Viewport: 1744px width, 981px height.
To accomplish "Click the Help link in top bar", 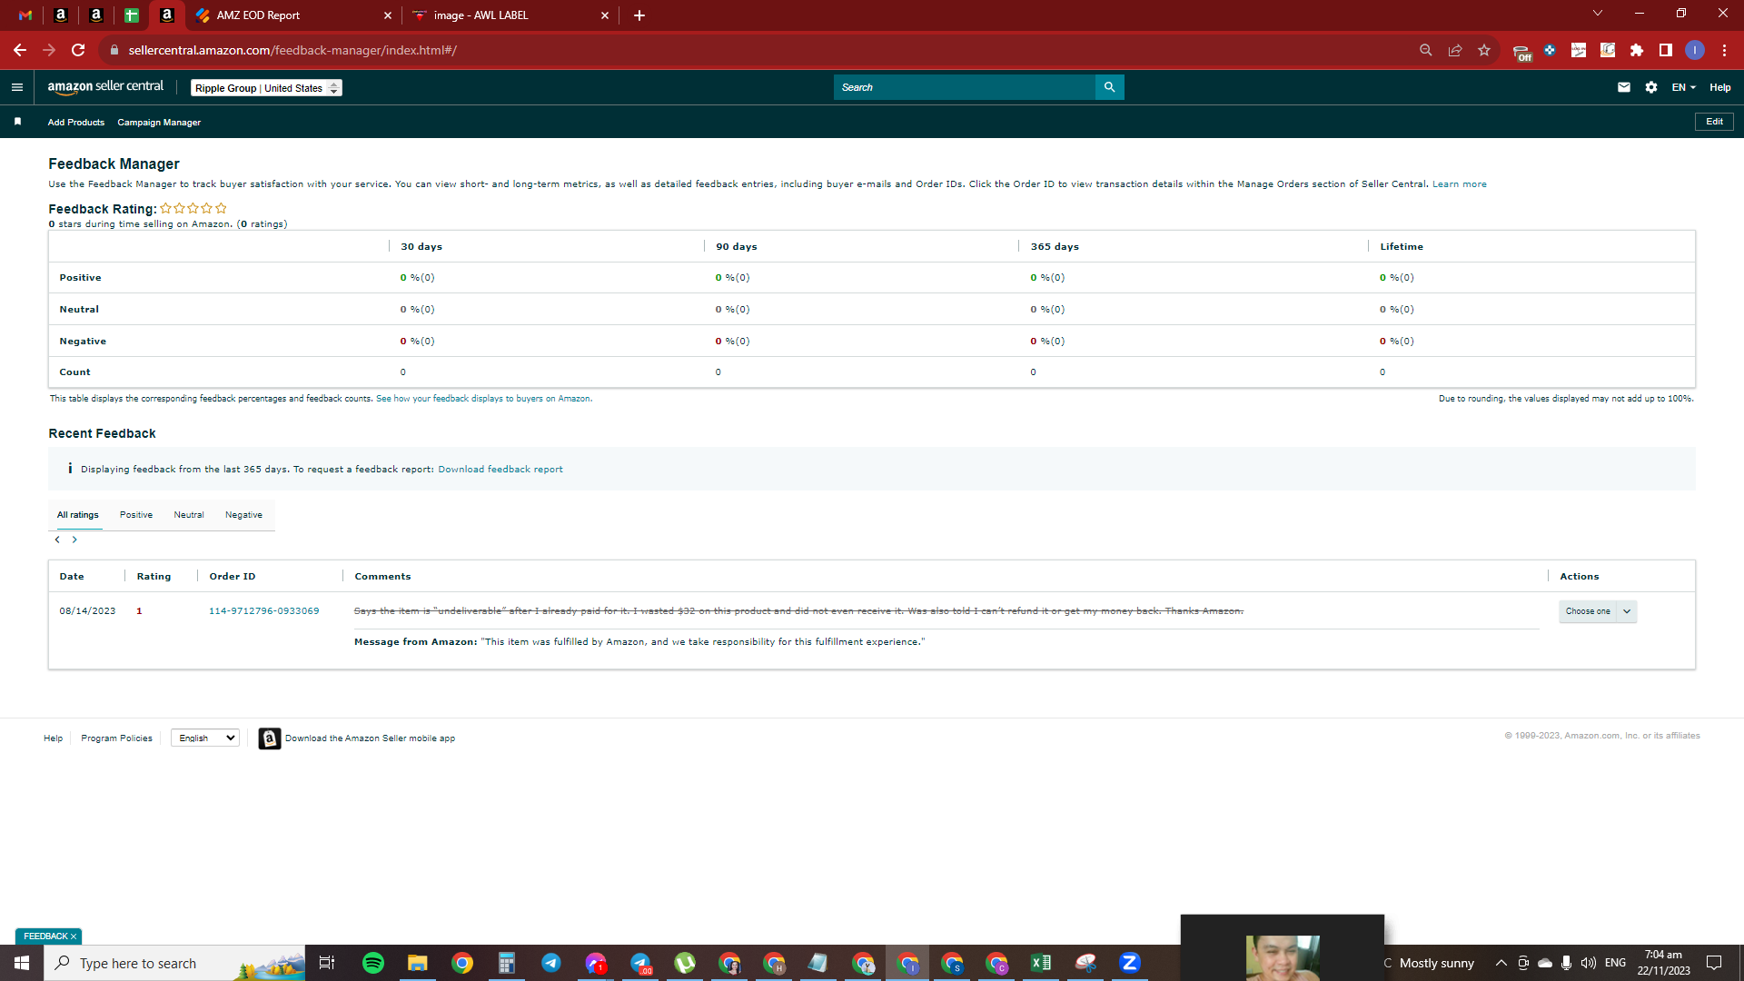I will (x=1720, y=87).
